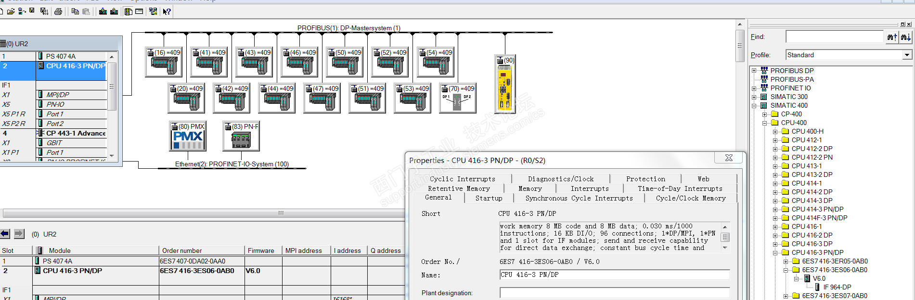The height and width of the screenshot is (300, 915).
Task: Select the (83) PN-F PROFINET device
Action: (x=241, y=136)
